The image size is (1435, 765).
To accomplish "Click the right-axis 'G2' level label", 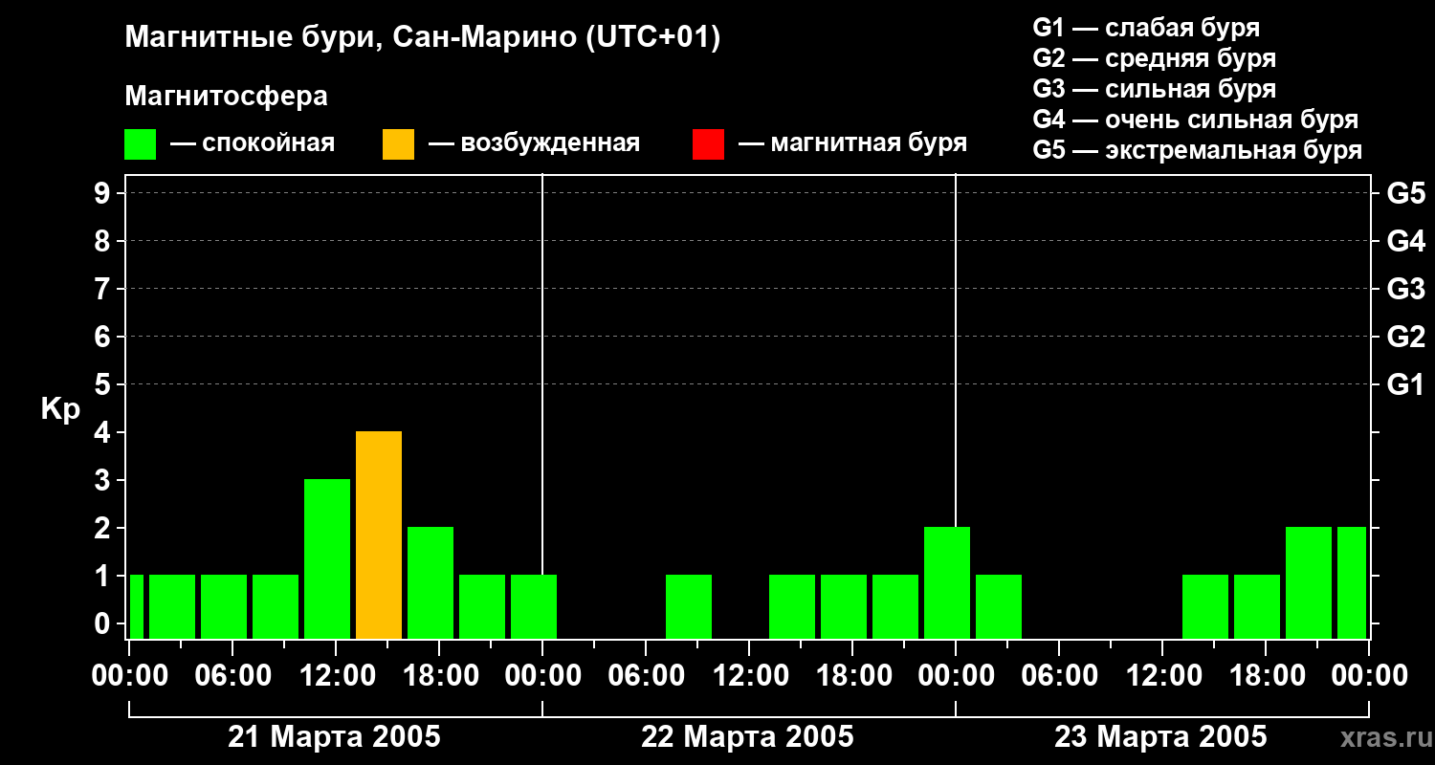I will point(1405,337).
